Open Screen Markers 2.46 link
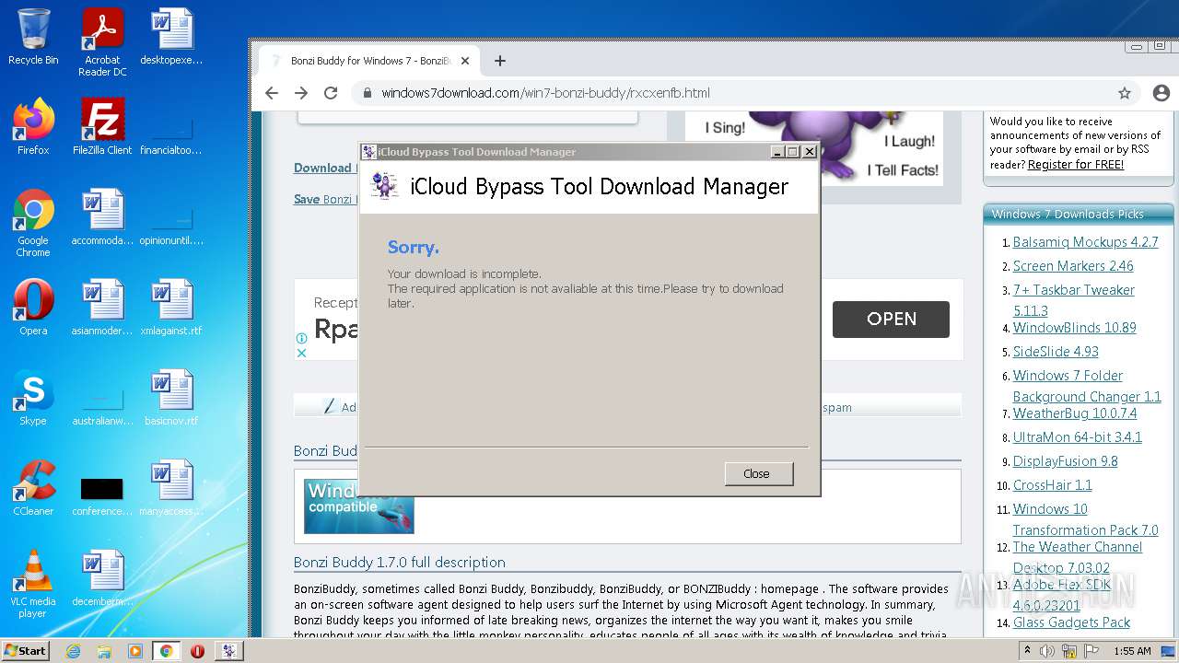 click(1073, 266)
